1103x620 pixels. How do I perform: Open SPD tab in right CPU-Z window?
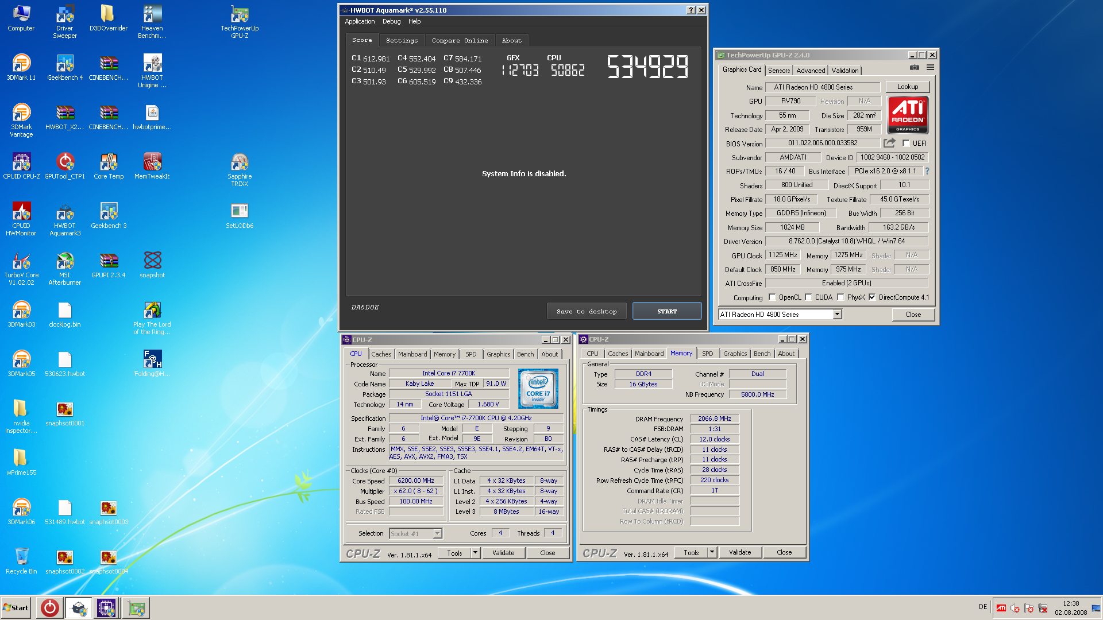tap(707, 354)
